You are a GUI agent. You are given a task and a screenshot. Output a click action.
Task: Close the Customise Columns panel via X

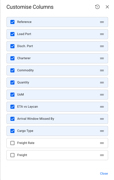[107, 7]
